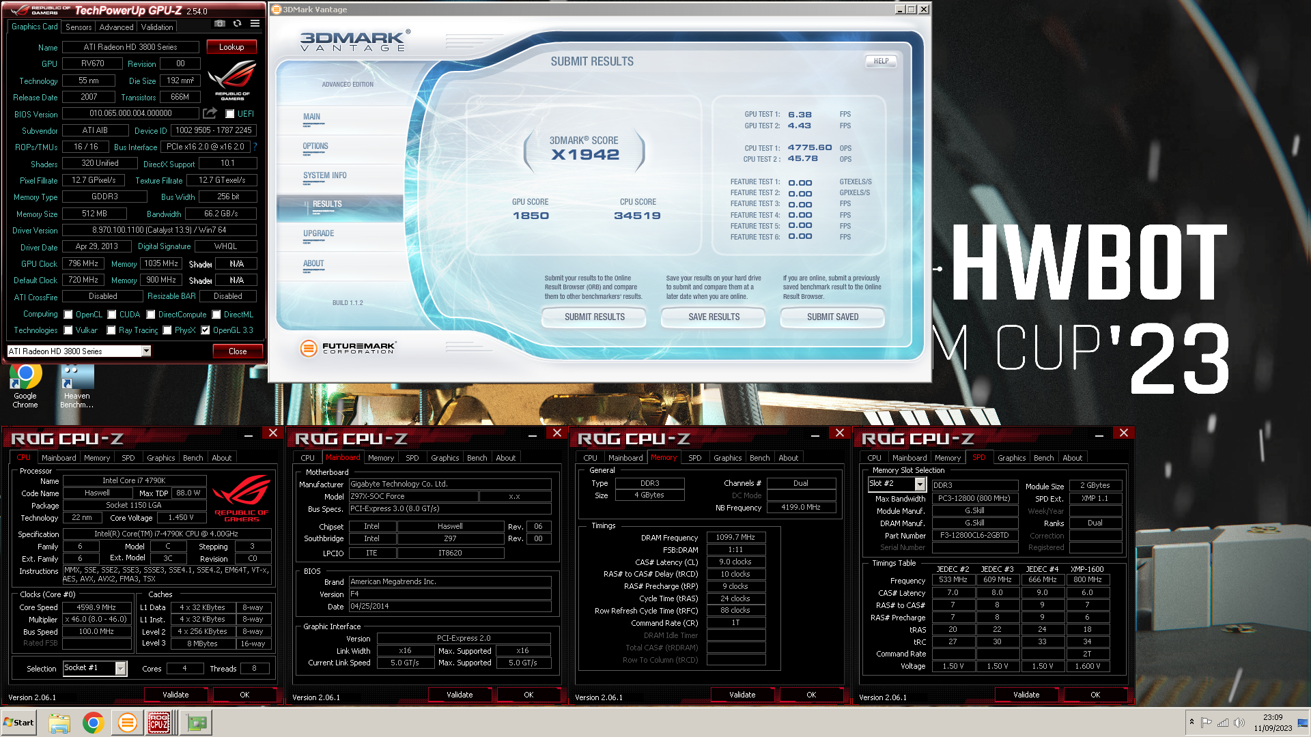Toggle the DirectCompute checkbox
1311x737 pixels.
[x=151, y=315]
